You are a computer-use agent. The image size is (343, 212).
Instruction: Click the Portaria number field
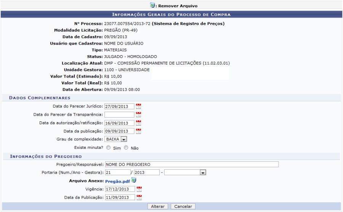pos(117,172)
